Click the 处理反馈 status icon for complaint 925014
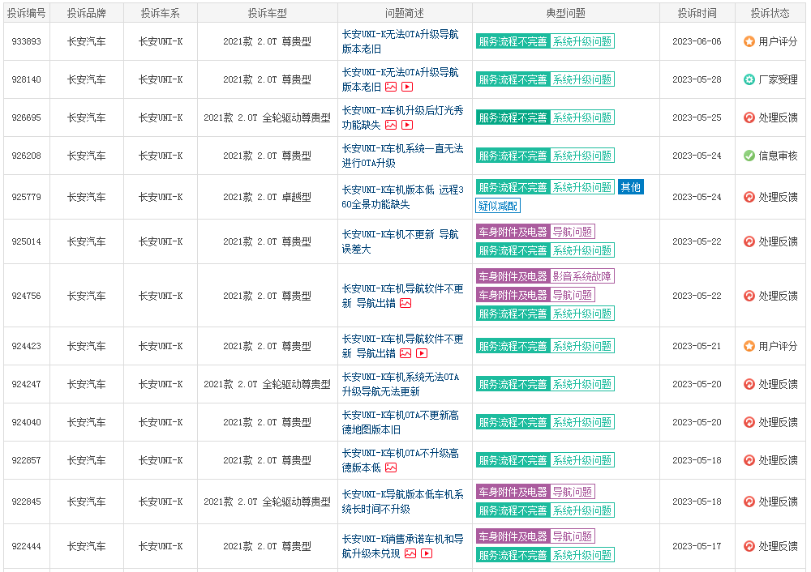Image resolution: width=811 pixels, height=572 pixels. click(749, 241)
